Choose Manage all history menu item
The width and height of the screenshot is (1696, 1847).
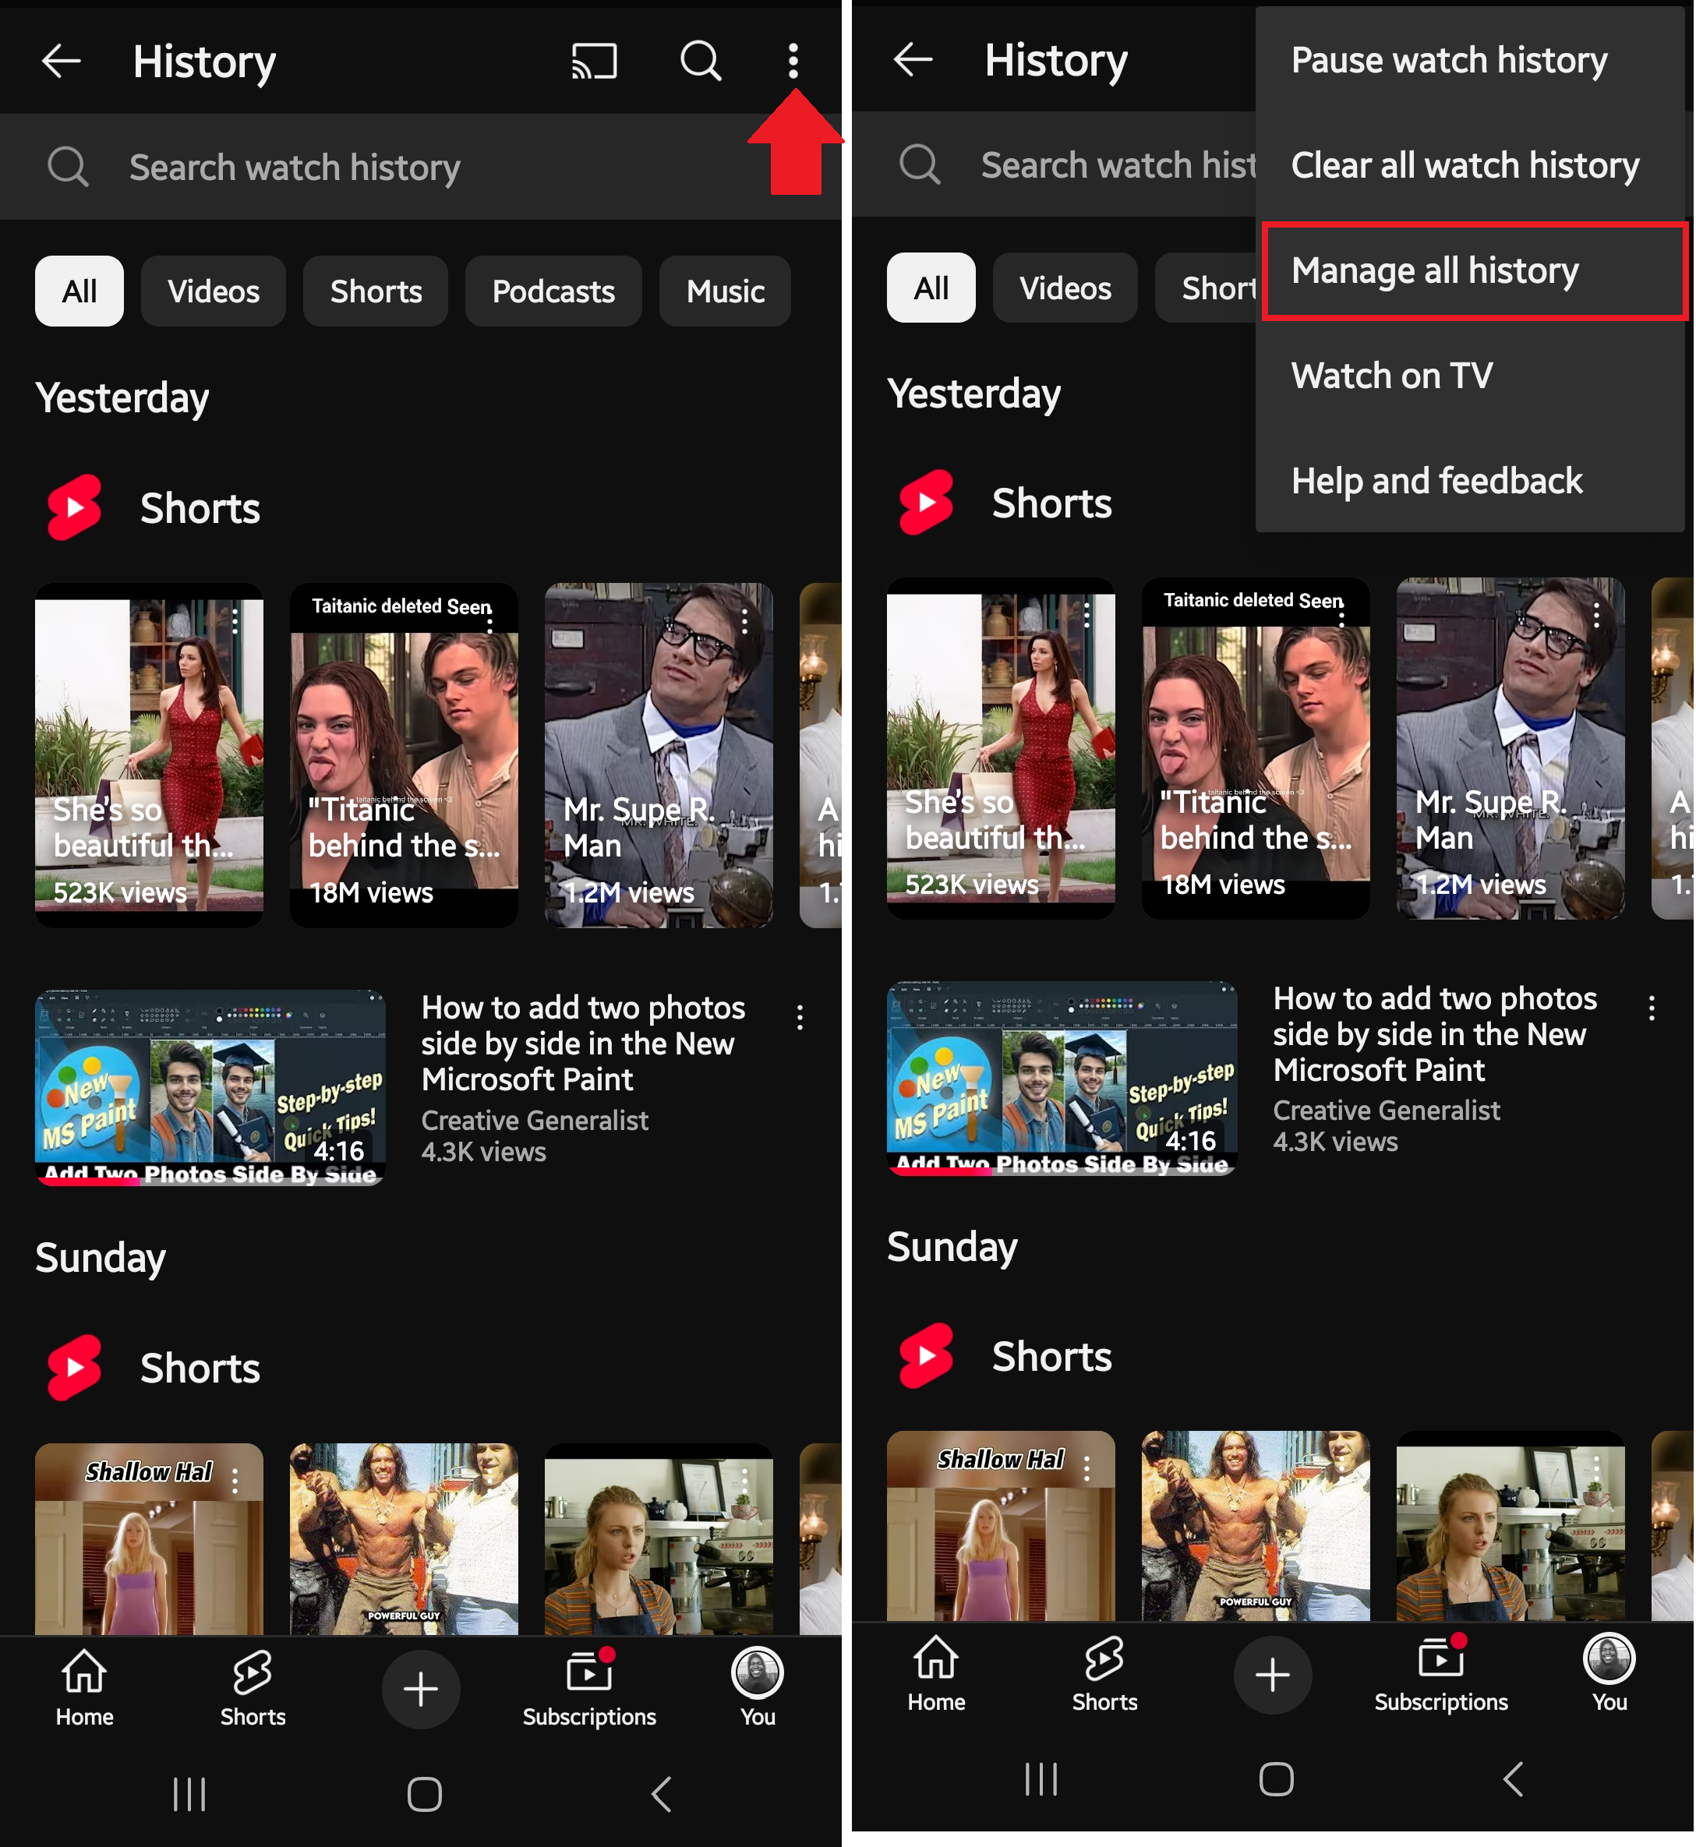pos(1434,270)
